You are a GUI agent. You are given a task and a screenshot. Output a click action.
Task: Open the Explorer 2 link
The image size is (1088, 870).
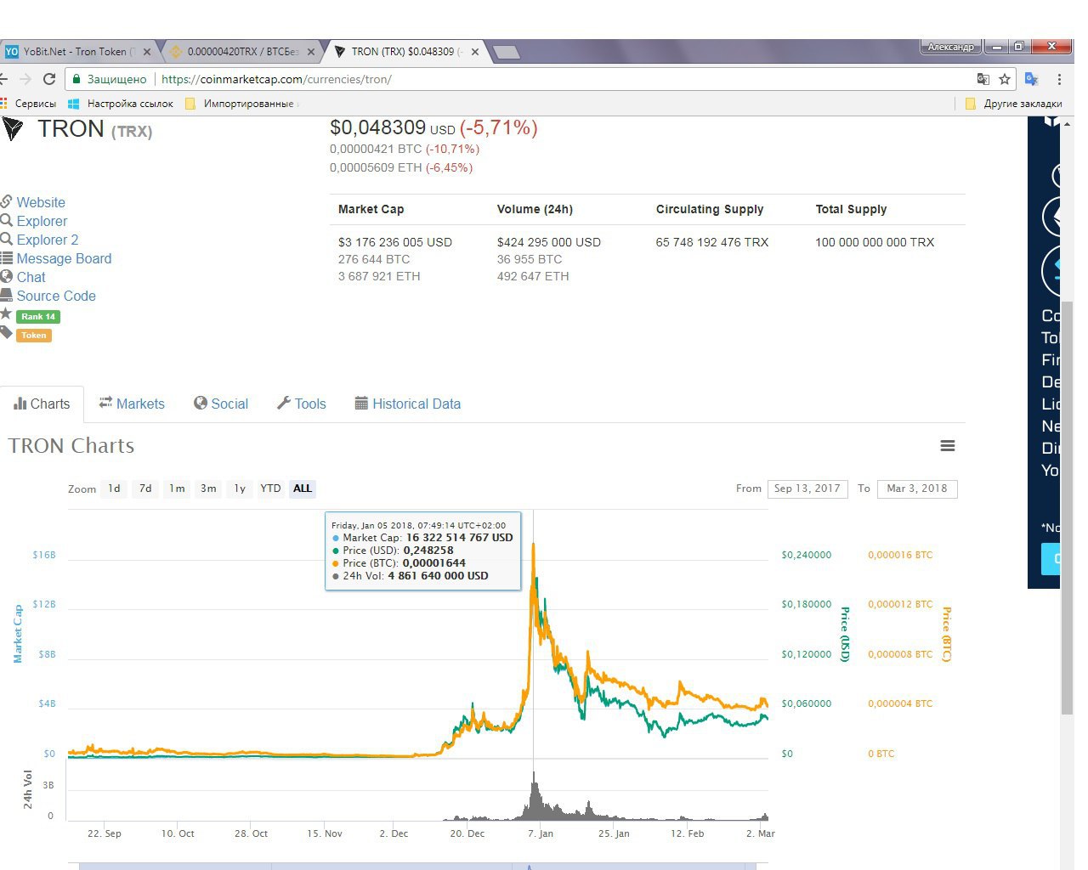48,240
